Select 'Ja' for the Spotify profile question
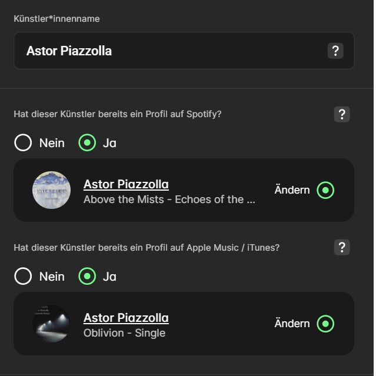 tap(87, 143)
